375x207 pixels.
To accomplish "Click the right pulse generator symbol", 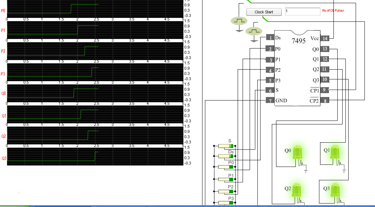I will point(254,31).
